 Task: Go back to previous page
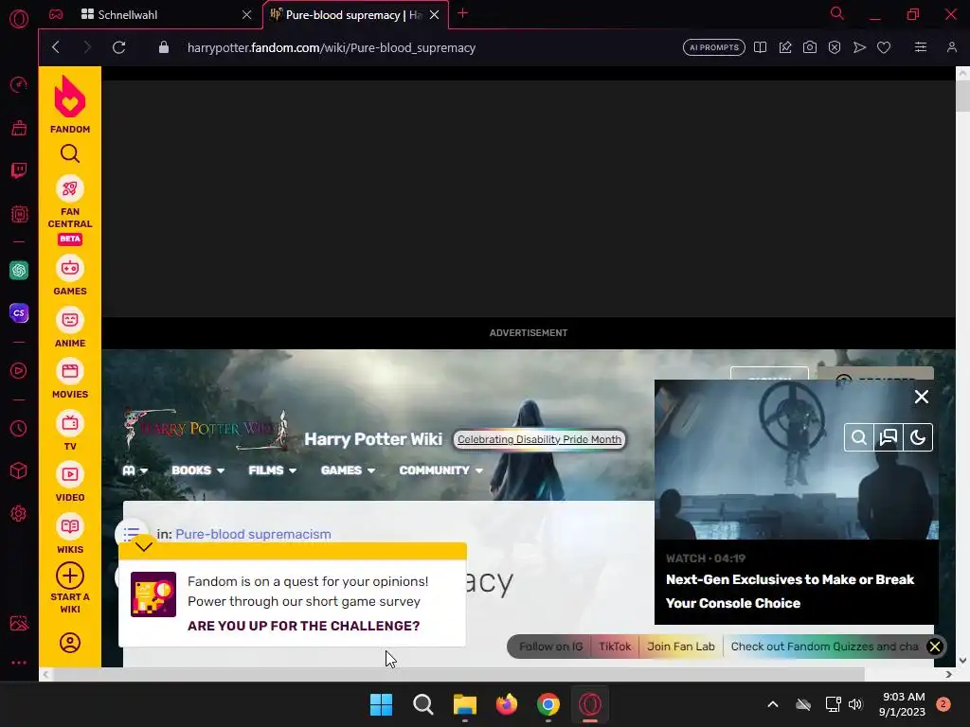pos(56,47)
